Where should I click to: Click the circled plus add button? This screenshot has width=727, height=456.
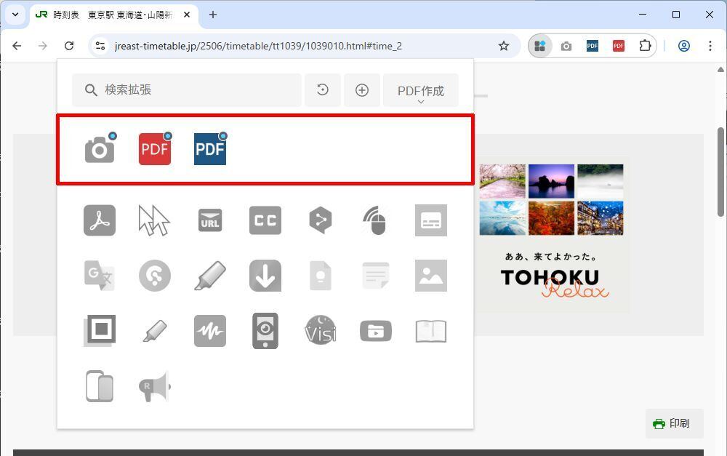click(x=362, y=90)
